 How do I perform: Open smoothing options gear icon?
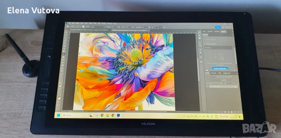click(x=150, y=27)
